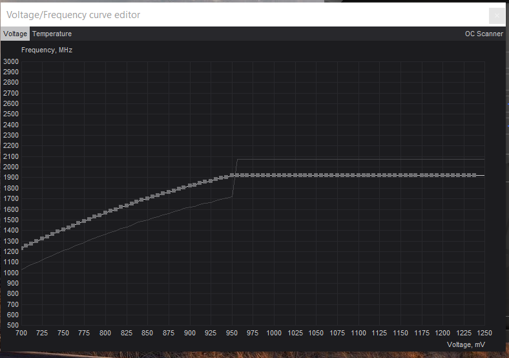Click the 2100 frequency axis label
Screen dimensions: 509x358
click(x=11, y=156)
